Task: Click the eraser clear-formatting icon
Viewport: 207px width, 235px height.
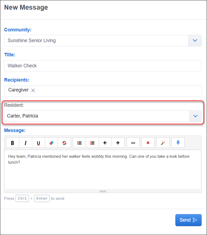Action: (51, 143)
